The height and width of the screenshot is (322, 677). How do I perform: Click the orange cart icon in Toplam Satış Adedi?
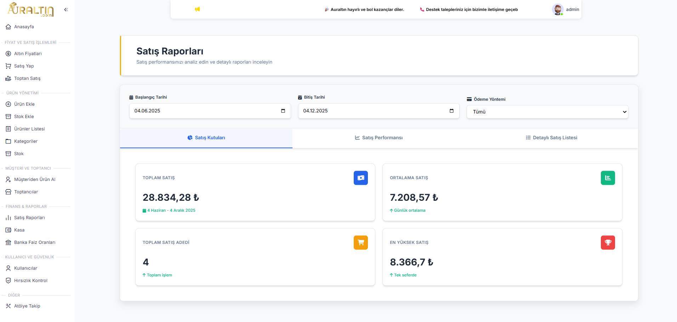(x=360, y=242)
